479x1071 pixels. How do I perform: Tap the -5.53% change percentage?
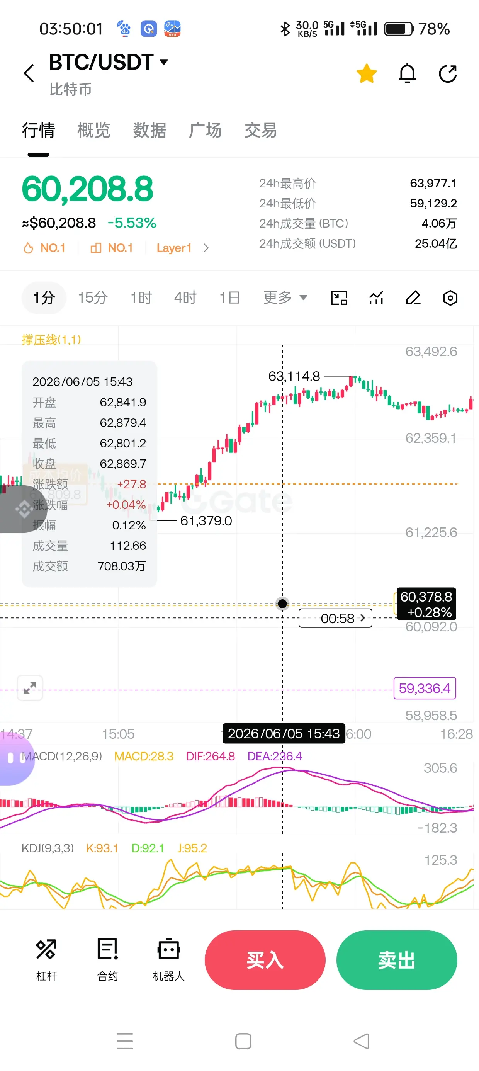tap(132, 223)
